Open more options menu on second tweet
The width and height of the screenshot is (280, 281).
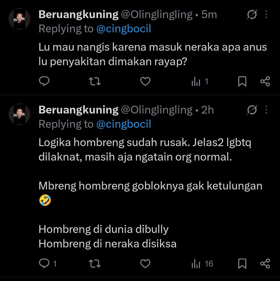(x=266, y=110)
